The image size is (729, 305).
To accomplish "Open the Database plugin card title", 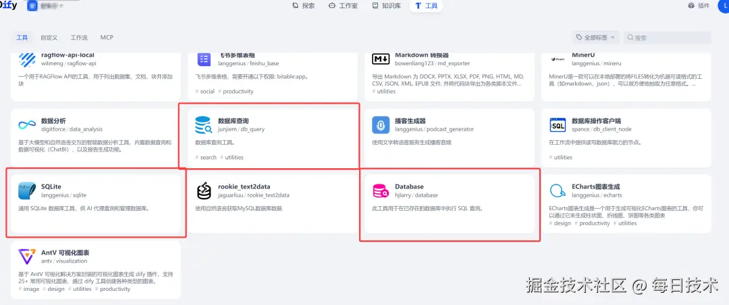I will pos(409,187).
